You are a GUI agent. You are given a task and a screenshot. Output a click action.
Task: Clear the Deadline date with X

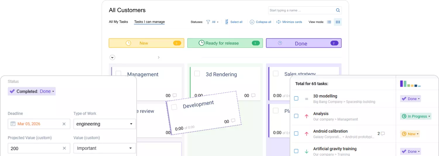(x=64, y=124)
